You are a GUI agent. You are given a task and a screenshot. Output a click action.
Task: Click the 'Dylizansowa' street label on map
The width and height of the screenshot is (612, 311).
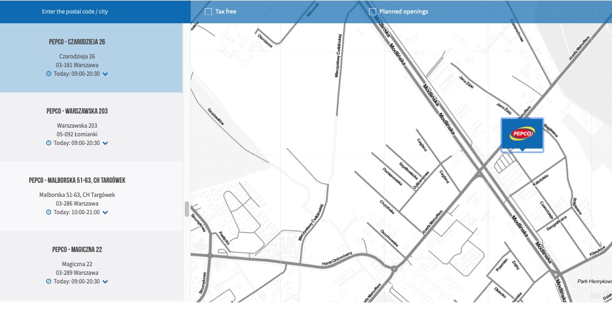click(421, 181)
